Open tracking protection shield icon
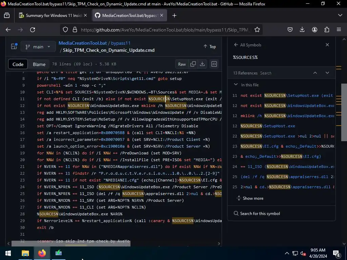This screenshot has height=260, width=347. 65,30
